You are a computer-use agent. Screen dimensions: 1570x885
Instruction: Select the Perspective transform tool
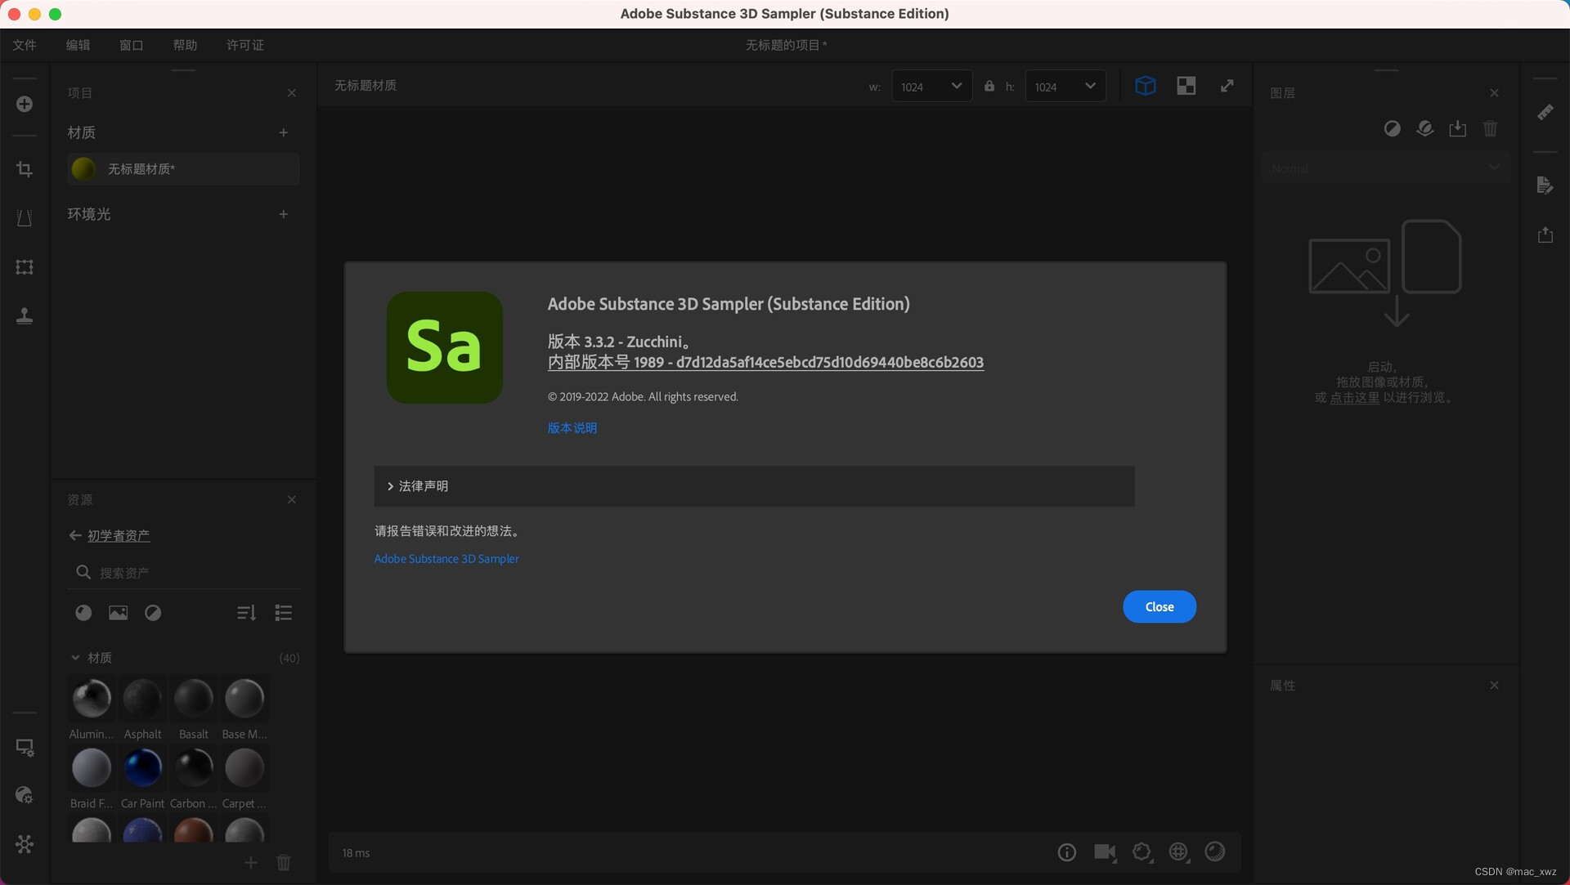(x=25, y=218)
